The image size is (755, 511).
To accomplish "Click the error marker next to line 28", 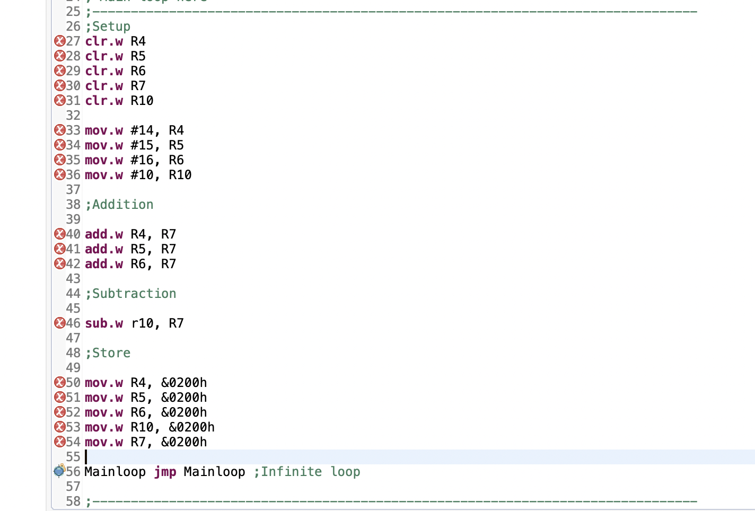I will (x=59, y=56).
